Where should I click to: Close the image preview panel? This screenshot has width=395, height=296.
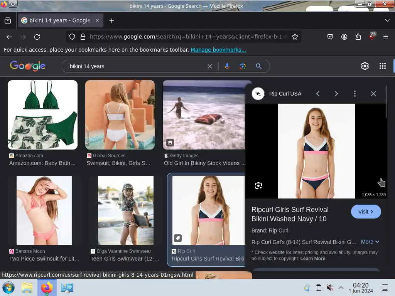point(373,94)
